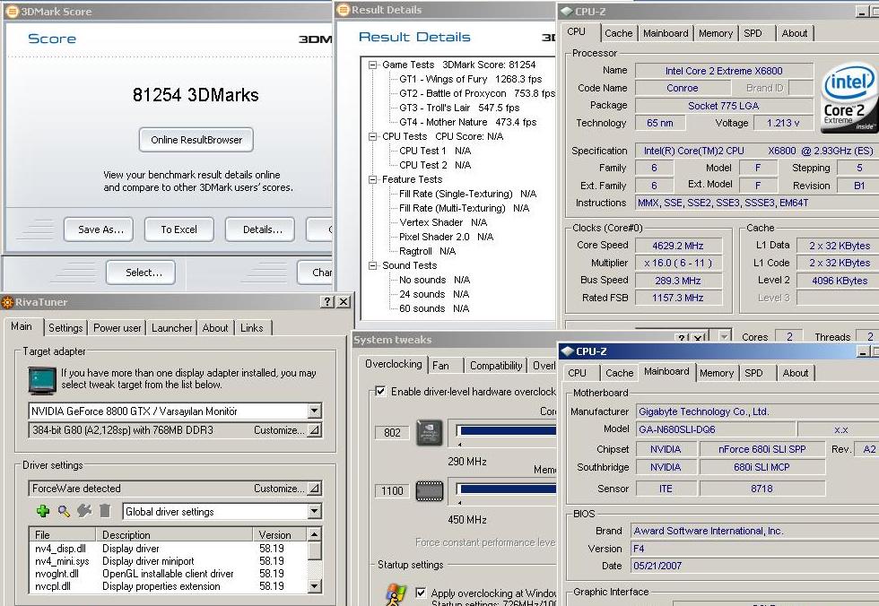Open the Links tab in RivaTuner
The image size is (879, 606).
point(252,328)
